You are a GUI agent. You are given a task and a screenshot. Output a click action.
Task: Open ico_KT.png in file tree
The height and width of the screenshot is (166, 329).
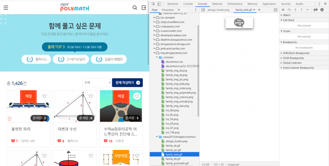[x=172, y=128]
